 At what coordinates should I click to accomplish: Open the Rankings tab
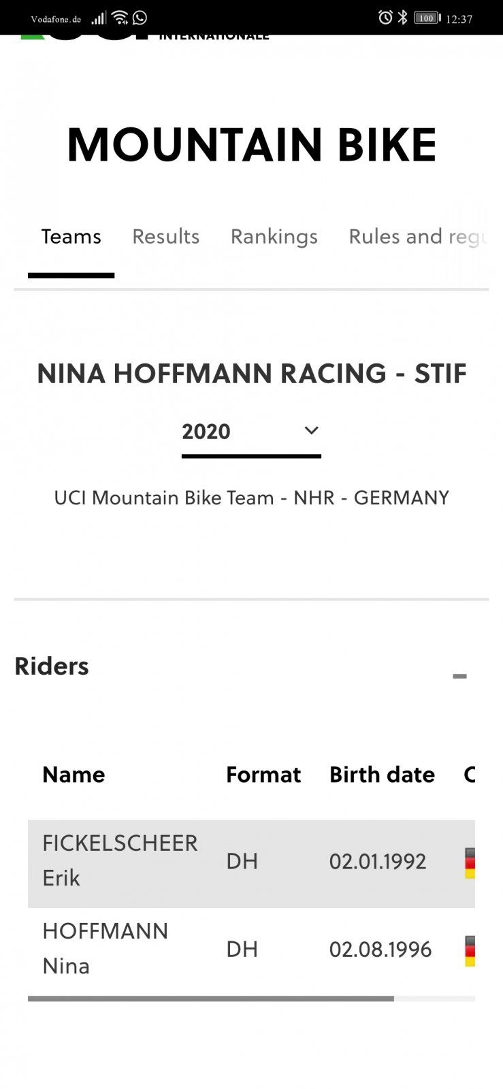tap(274, 237)
